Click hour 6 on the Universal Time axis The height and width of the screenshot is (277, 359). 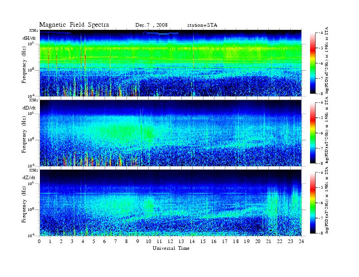(x=105, y=241)
